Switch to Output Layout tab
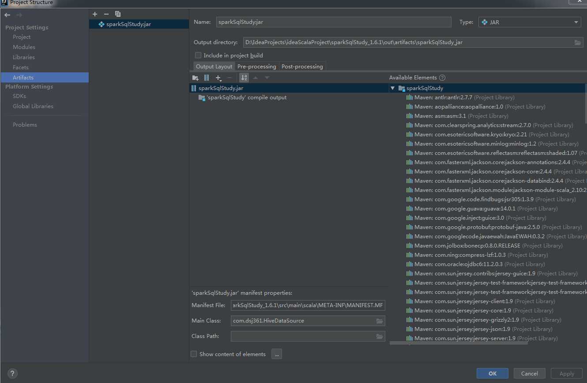The height and width of the screenshot is (383, 587). click(x=214, y=67)
